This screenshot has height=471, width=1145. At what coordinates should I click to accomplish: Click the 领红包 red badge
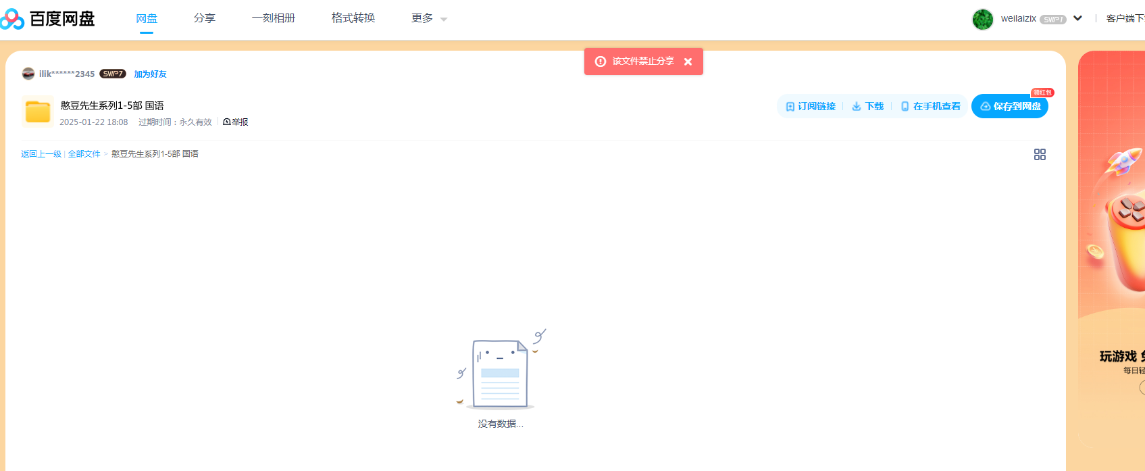coord(1042,93)
